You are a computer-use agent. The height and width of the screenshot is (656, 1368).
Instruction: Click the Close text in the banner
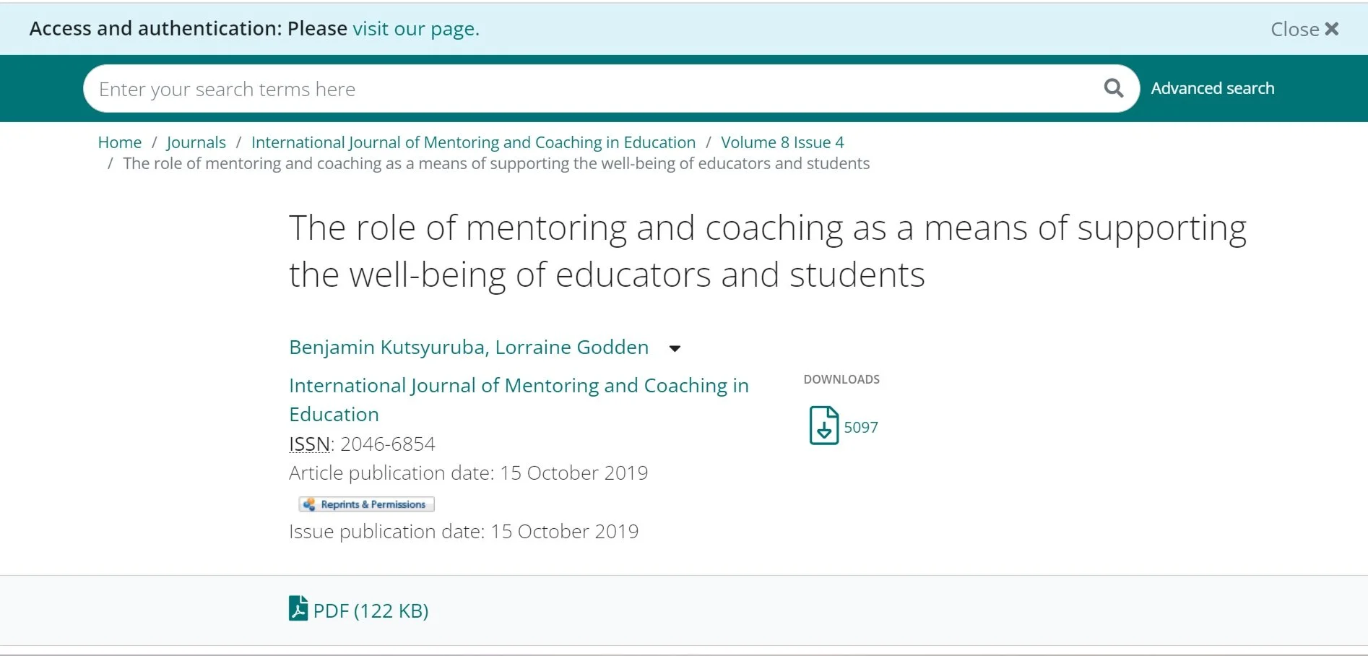1295,29
